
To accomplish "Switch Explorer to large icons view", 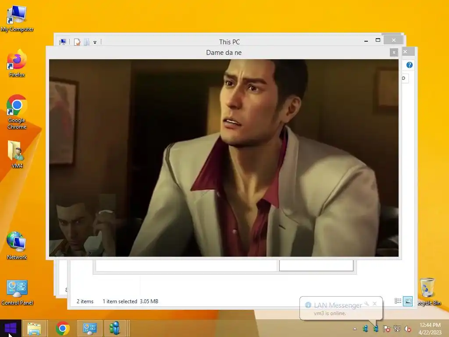I will (408, 301).
